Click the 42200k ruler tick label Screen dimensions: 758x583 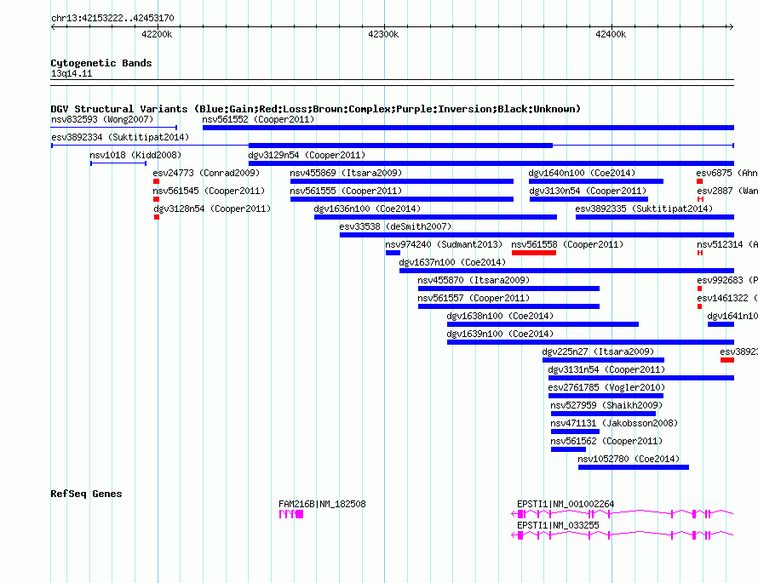click(157, 34)
